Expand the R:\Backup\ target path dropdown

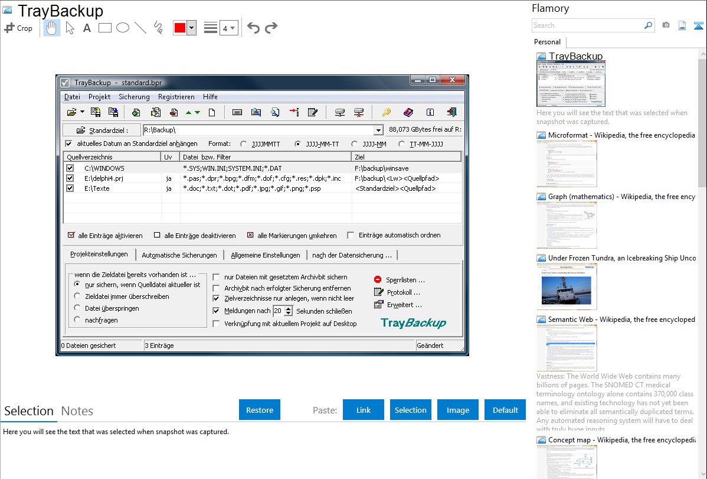pos(378,130)
